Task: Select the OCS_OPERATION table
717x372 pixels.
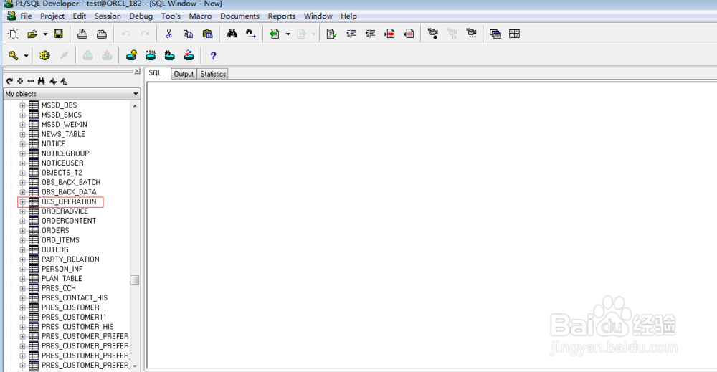Action: coord(69,201)
